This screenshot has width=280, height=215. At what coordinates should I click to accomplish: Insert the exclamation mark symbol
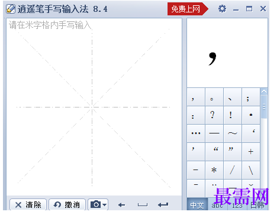pyautogui.click(x=233, y=115)
